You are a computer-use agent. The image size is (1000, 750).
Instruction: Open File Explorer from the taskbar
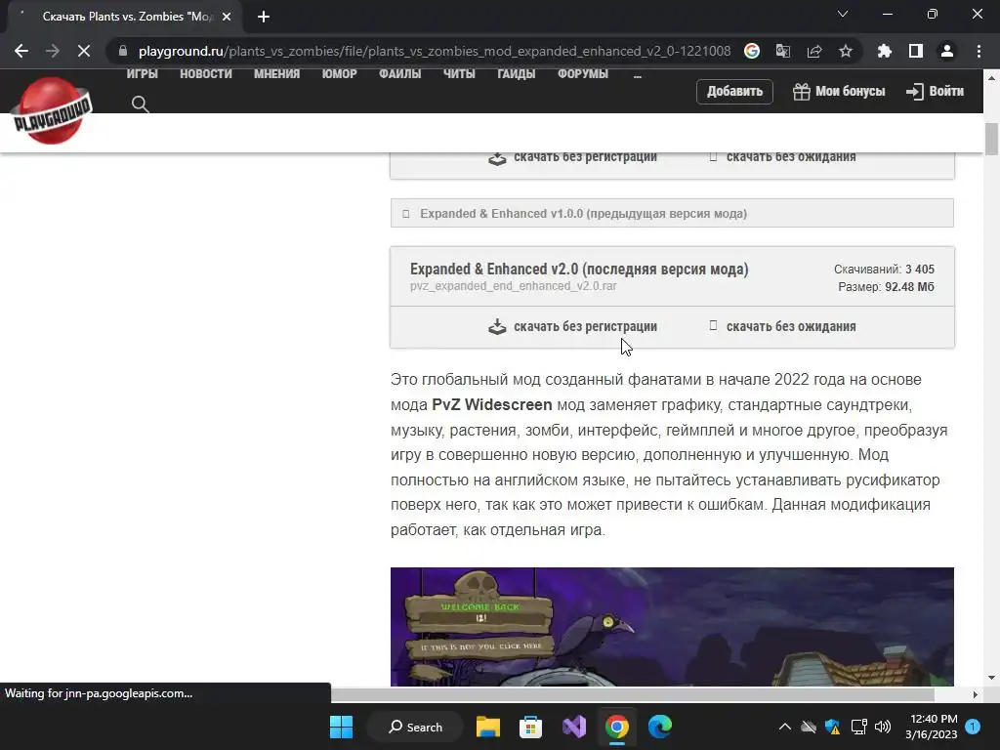coord(488,727)
